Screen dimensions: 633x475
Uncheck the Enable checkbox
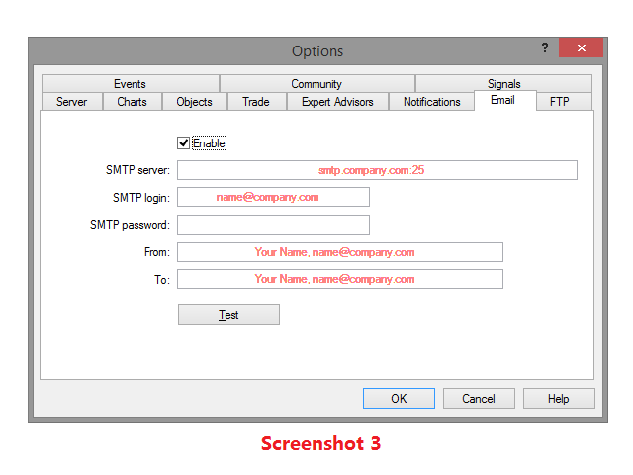(183, 142)
